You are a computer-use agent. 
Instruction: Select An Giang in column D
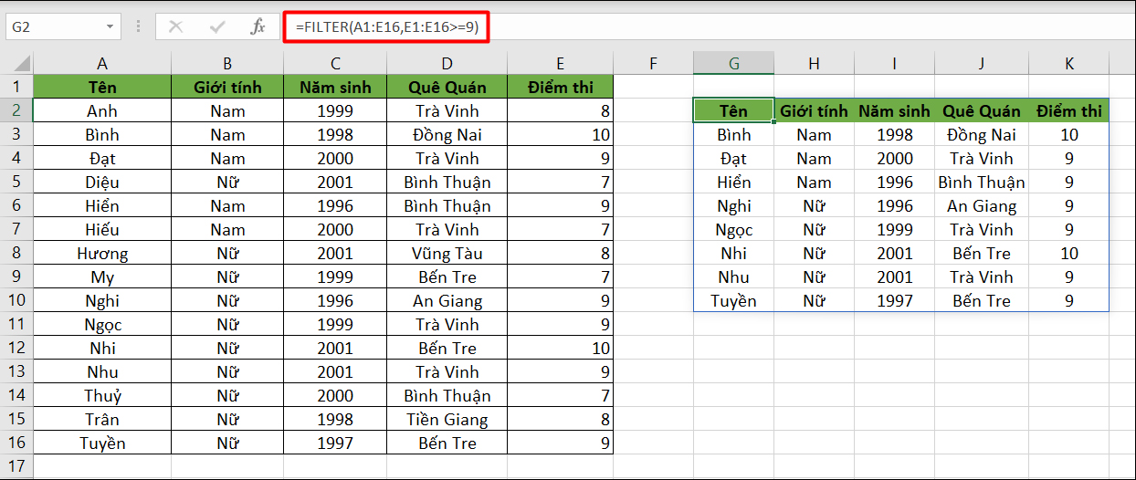tap(447, 300)
